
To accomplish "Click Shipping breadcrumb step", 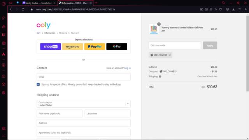I will pyautogui.click(x=63, y=33).
